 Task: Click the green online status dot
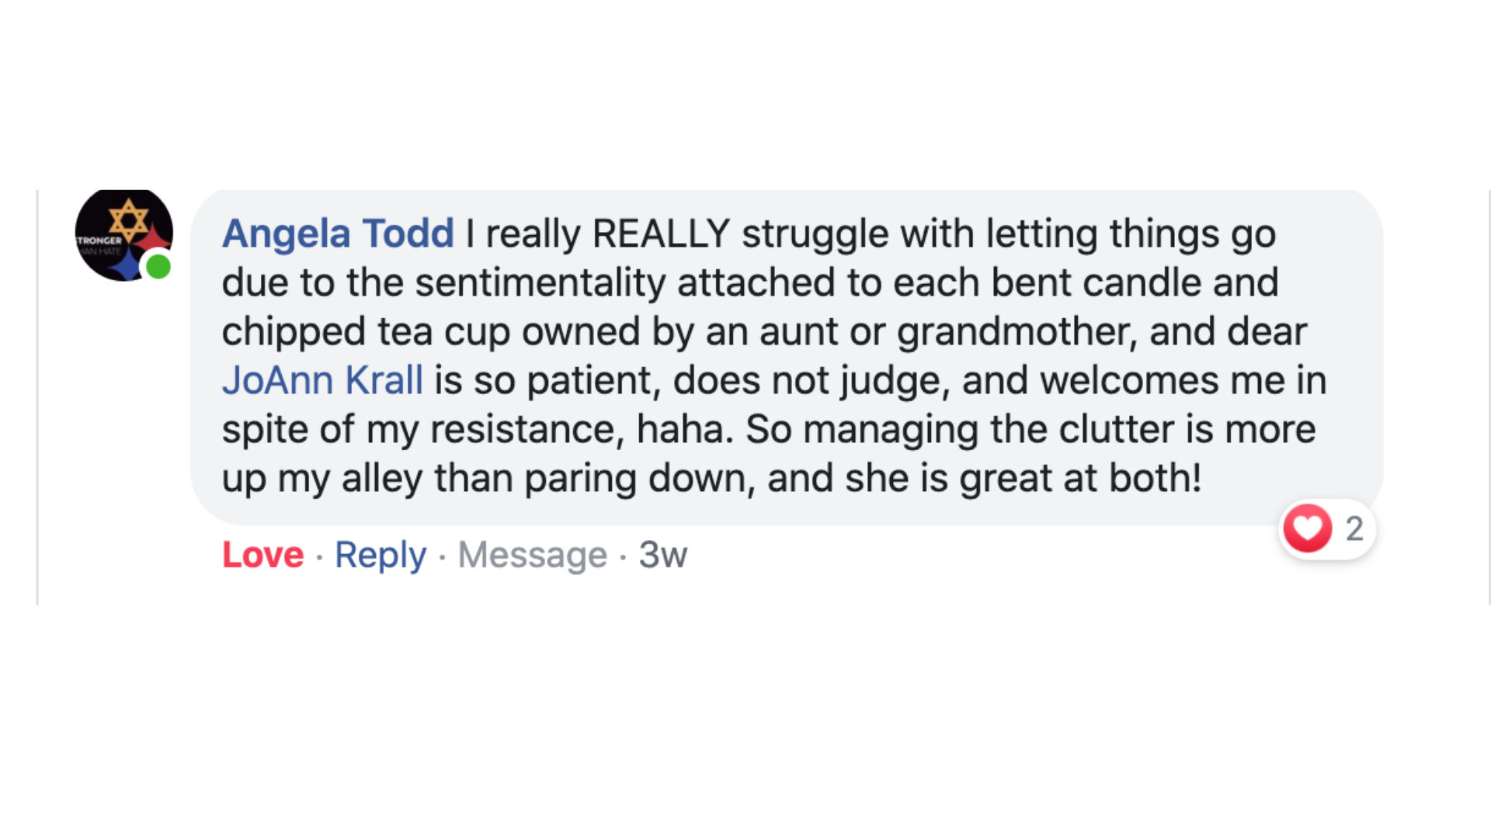pyautogui.click(x=158, y=267)
